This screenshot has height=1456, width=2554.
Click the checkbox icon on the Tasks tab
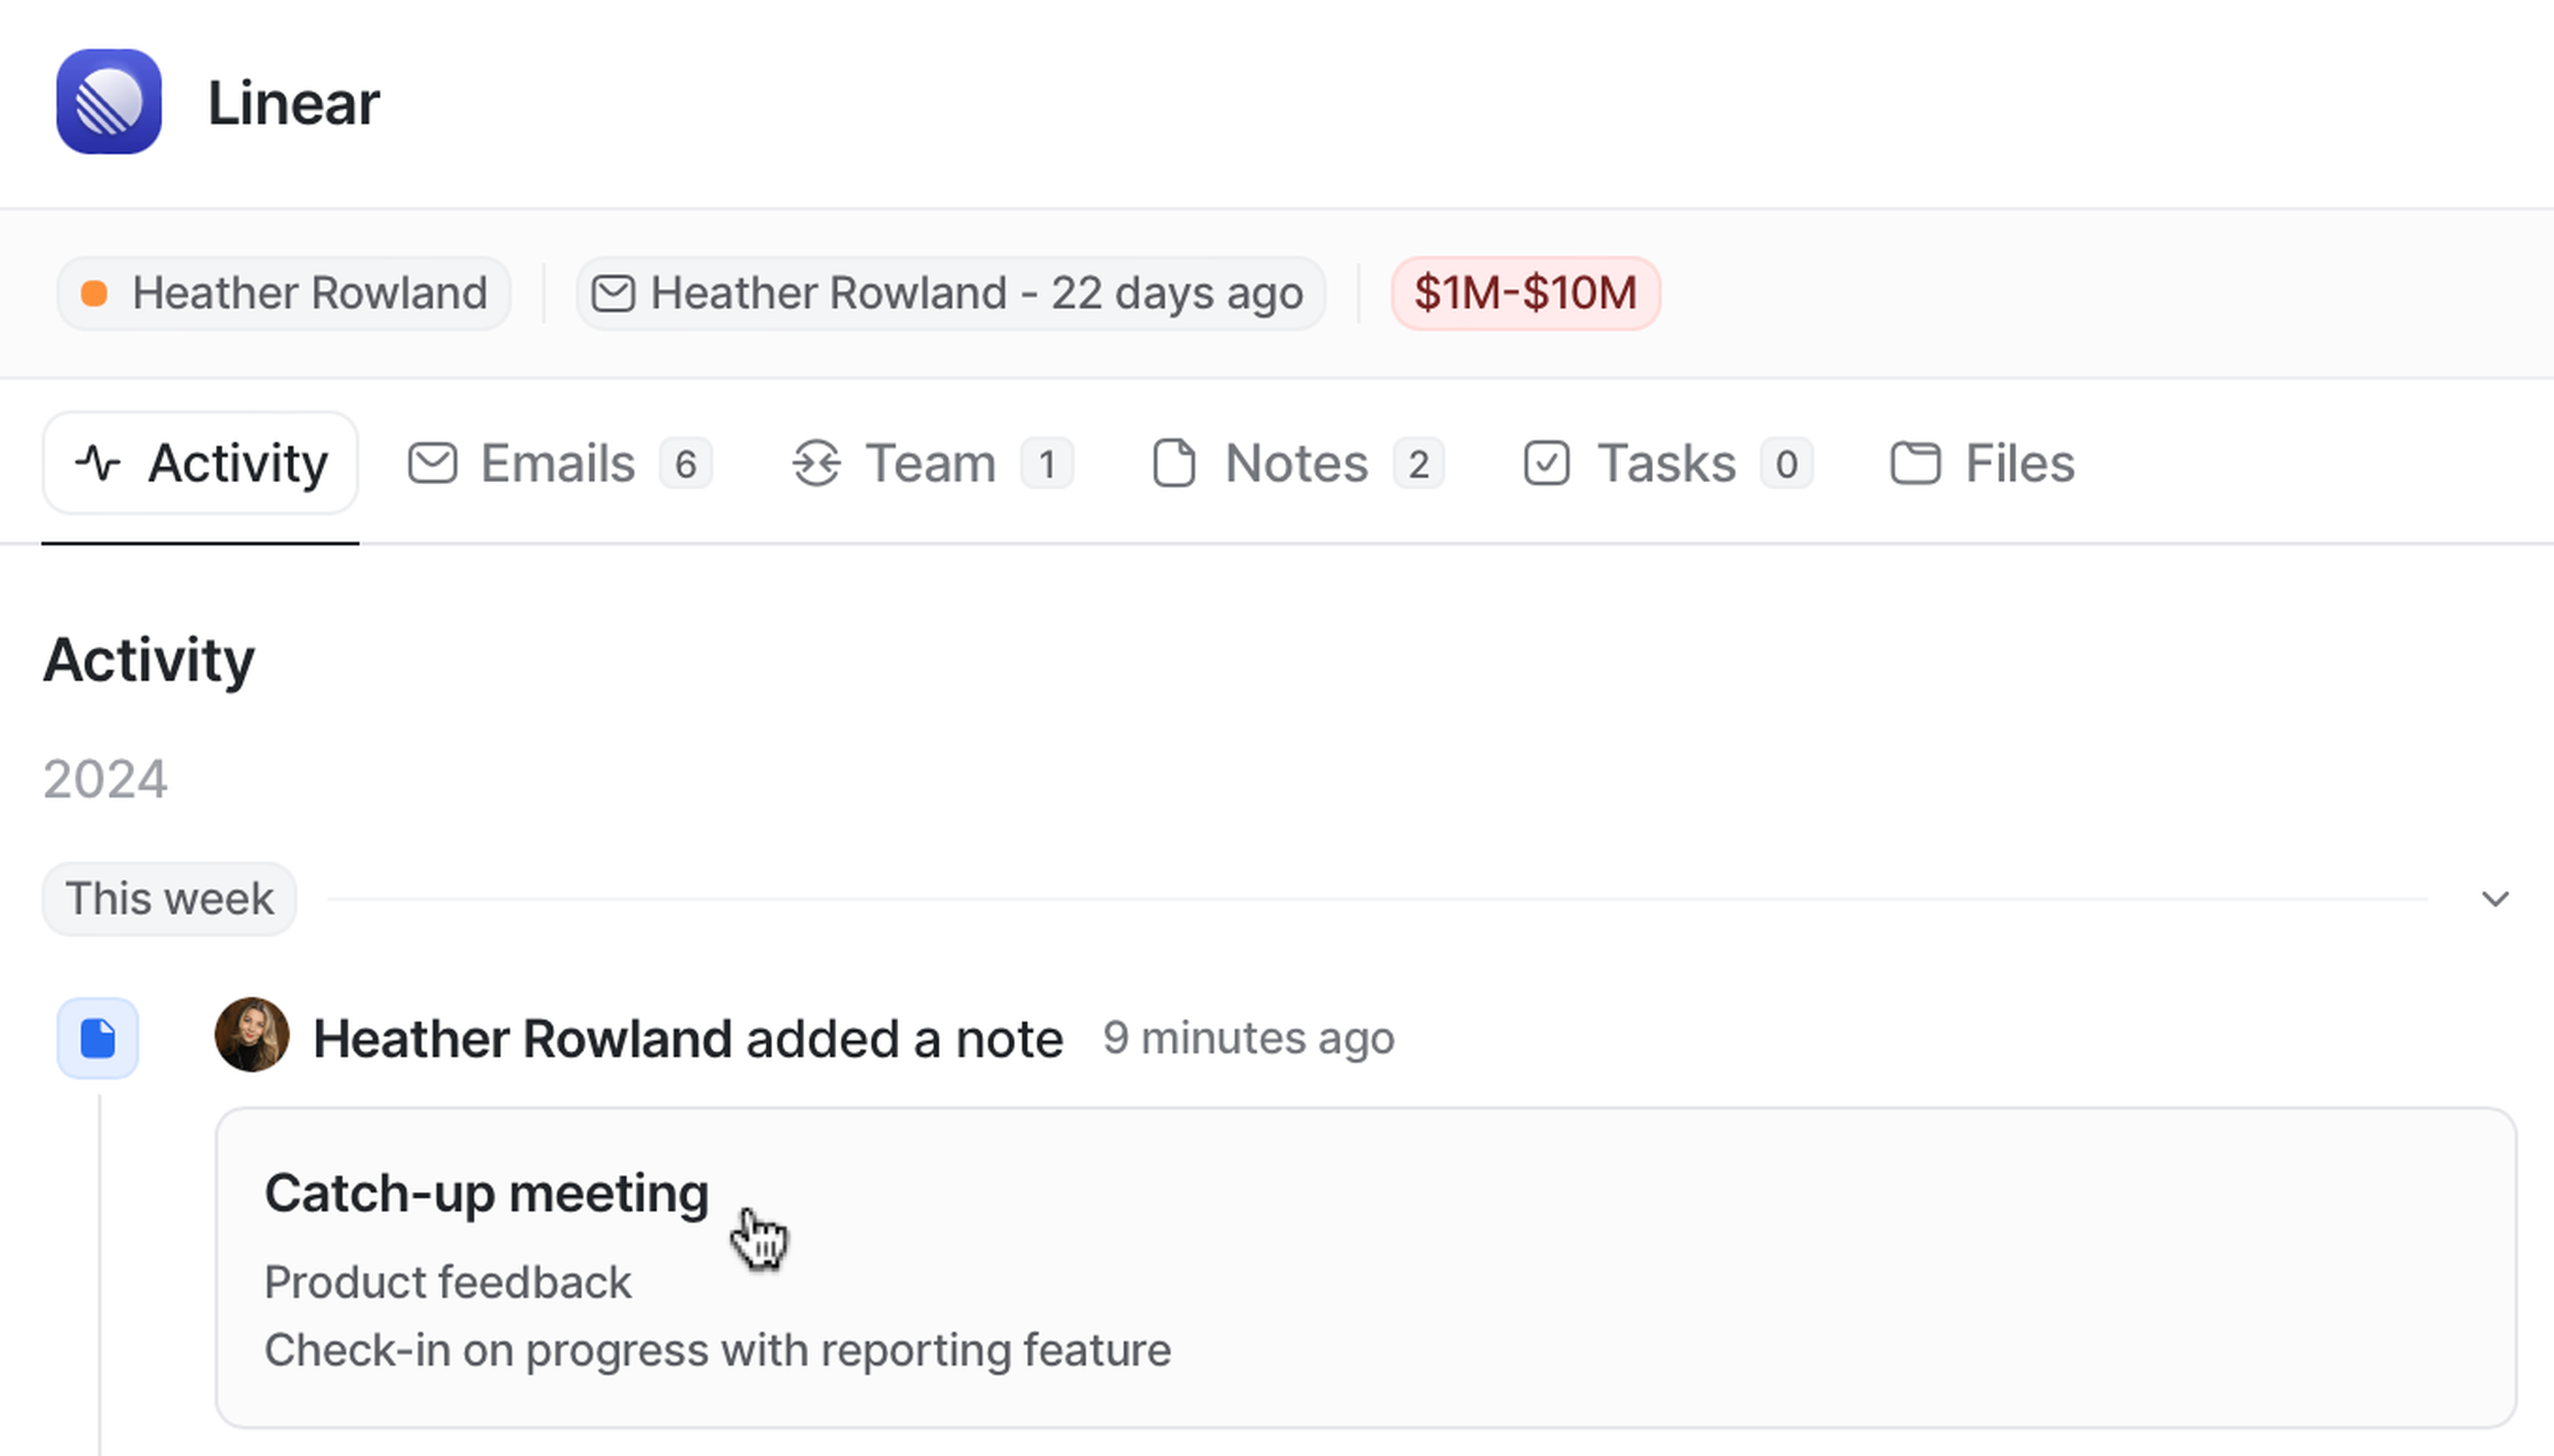tap(1546, 464)
